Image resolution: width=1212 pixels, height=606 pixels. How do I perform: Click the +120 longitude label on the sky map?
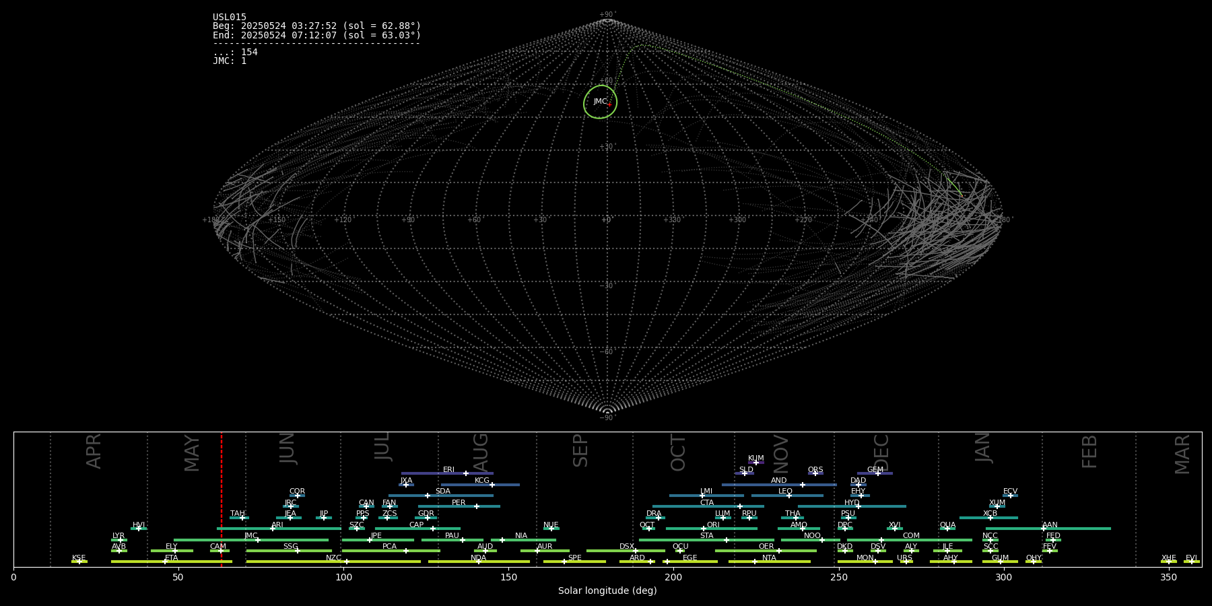tap(343, 220)
